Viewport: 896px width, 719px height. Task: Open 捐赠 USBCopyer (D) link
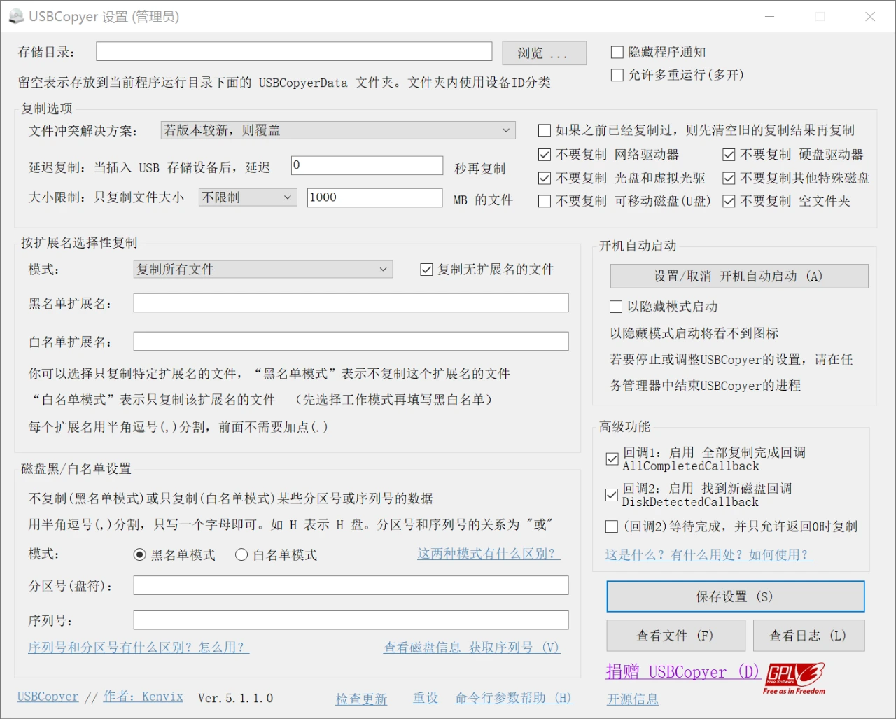pos(682,672)
